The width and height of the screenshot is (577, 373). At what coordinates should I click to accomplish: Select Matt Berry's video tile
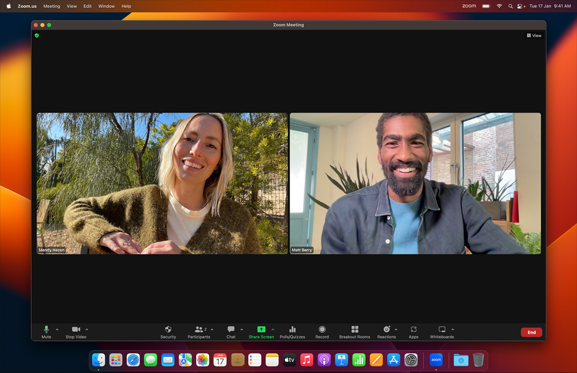[415, 183]
